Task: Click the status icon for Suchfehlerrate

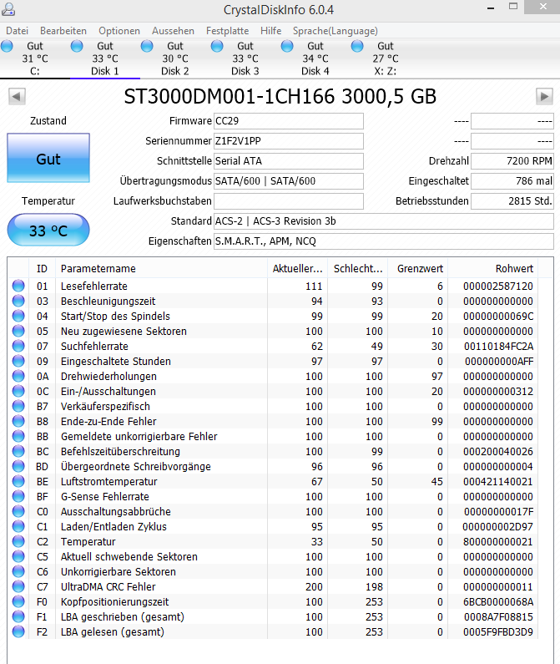Action: [18, 346]
